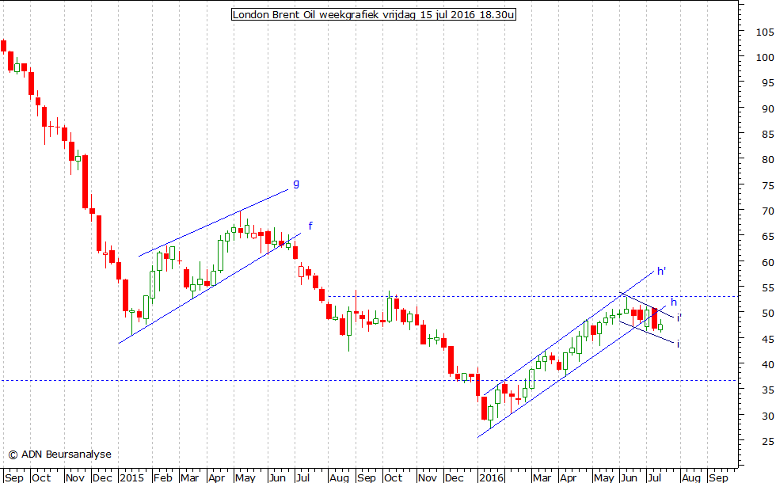Click the "Dec" label just before 2016
The width and height of the screenshot is (776, 483).
point(454,477)
